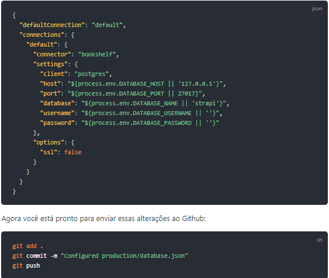The height and width of the screenshot is (278, 329).
Task: Click the "git push" command line
Action: point(27,266)
